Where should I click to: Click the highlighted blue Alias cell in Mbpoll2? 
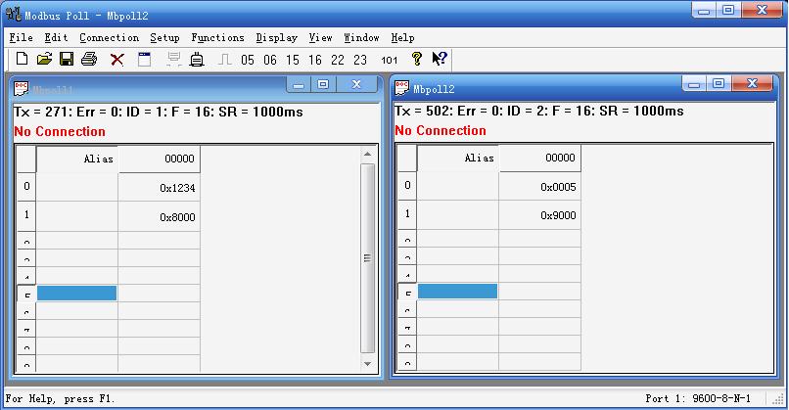pyautogui.click(x=457, y=292)
